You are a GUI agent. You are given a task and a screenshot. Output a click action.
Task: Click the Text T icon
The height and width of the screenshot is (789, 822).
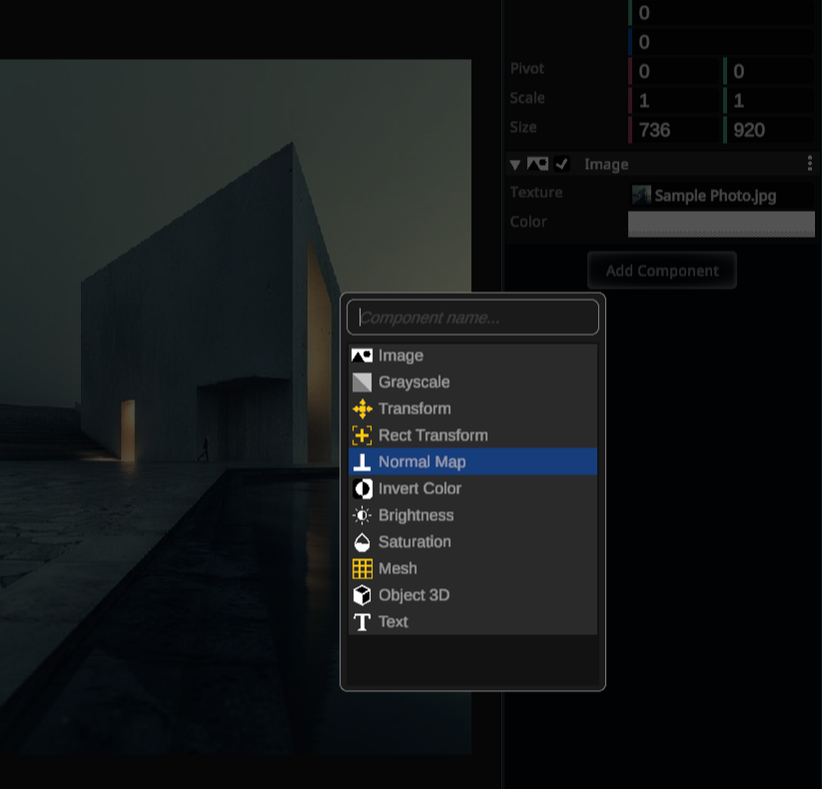click(x=362, y=622)
